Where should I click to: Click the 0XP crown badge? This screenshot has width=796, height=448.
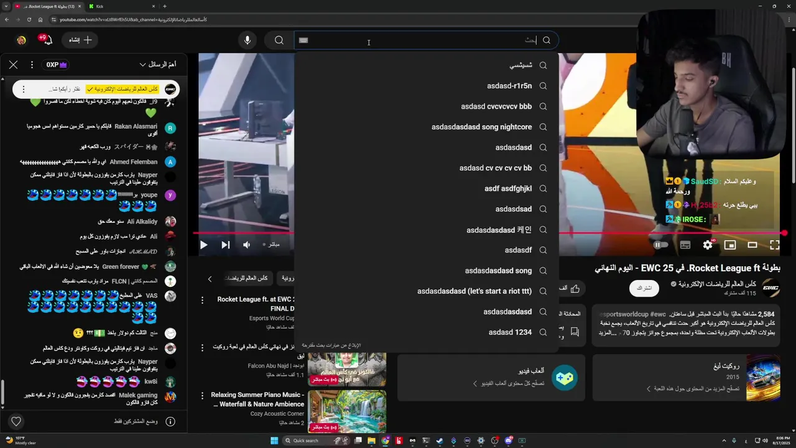tap(56, 65)
